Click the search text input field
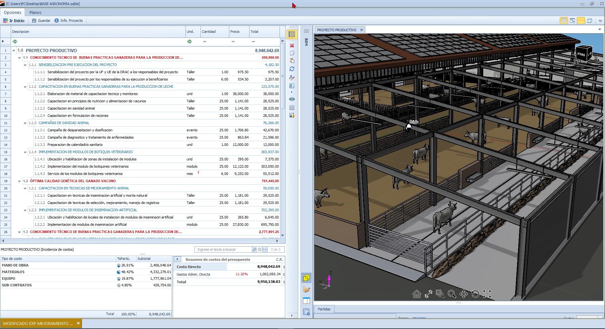This screenshot has width=605, height=329. click(x=223, y=249)
